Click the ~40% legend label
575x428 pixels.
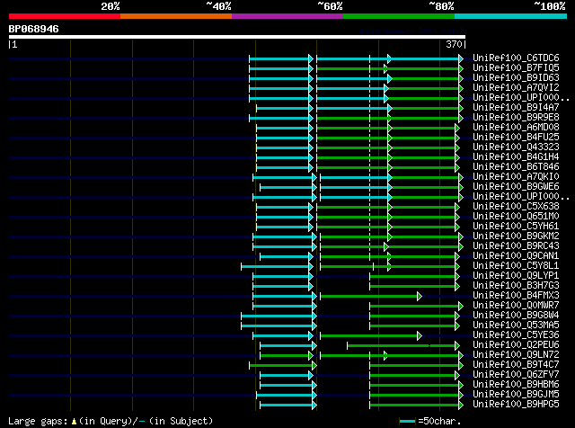coord(218,6)
